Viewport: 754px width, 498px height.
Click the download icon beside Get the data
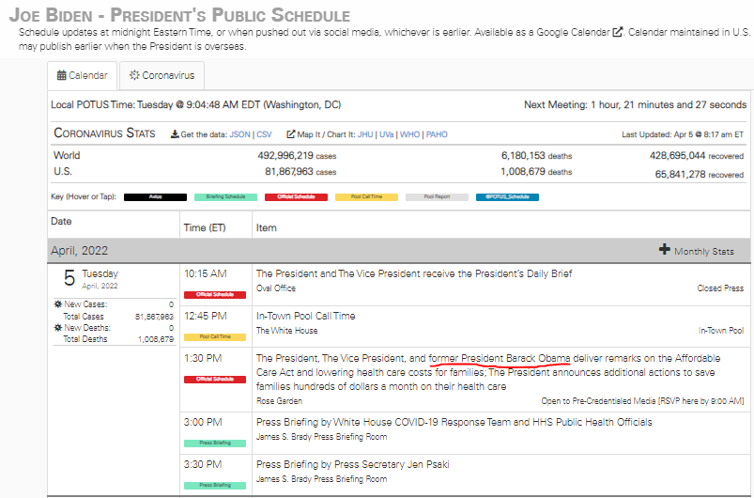click(175, 134)
